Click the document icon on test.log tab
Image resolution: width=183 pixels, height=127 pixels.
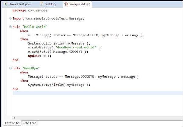click(x=41, y=4)
